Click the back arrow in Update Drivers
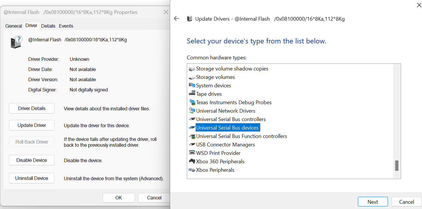The height and width of the screenshot is (209, 422). (x=176, y=18)
